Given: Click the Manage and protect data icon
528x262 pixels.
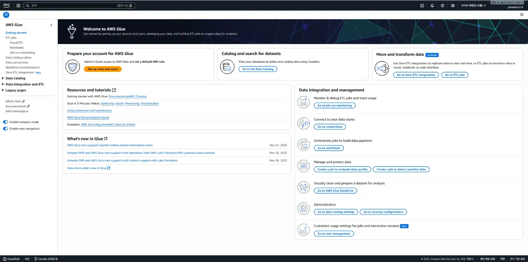Looking at the screenshot, I should coord(304,166).
